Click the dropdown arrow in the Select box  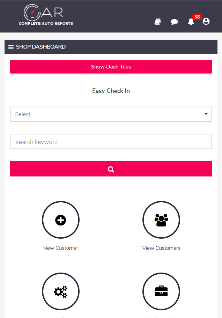[206, 114]
